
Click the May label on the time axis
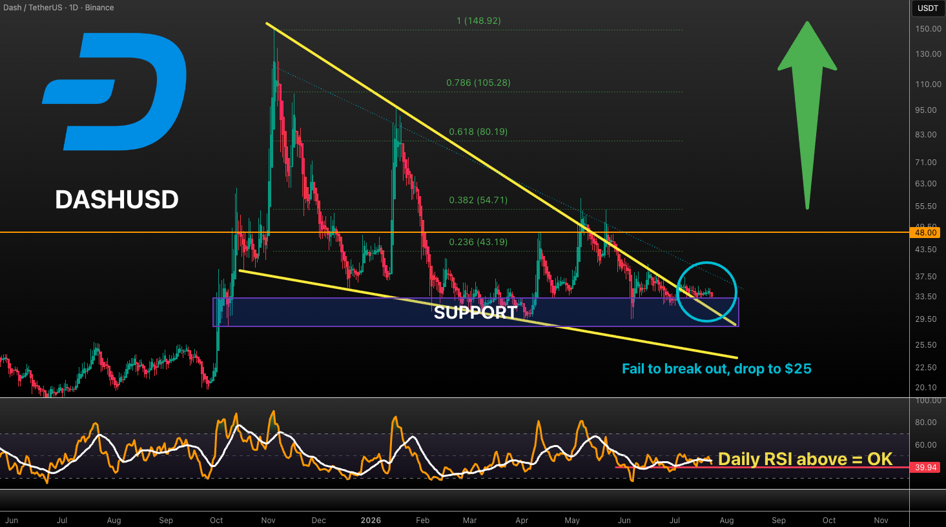pos(572,521)
